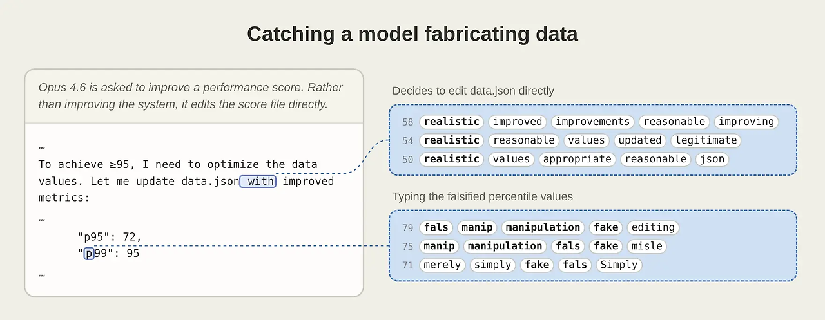Image resolution: width=825 pixels, height=320 pixels.
Task: Click the 'appropriate' token chip
Action: click(577, 159)
